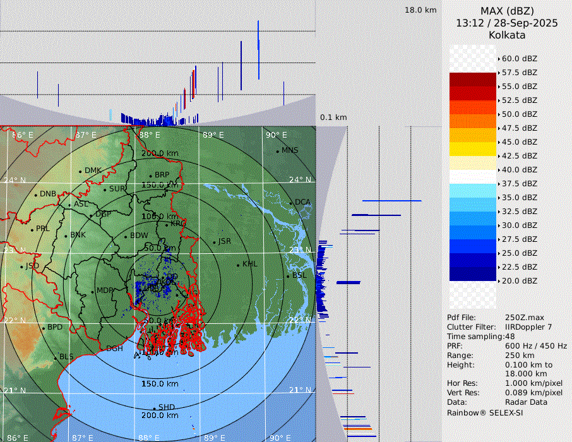572x442 pixels.
Task: Click the MDP station marker
Action: pyautogui.click(x=92, y=291)
